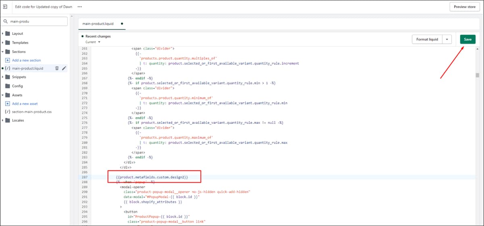This screenshot has height=226, width=484.
Task: Click Add a new section link
Action: (26, 60)
